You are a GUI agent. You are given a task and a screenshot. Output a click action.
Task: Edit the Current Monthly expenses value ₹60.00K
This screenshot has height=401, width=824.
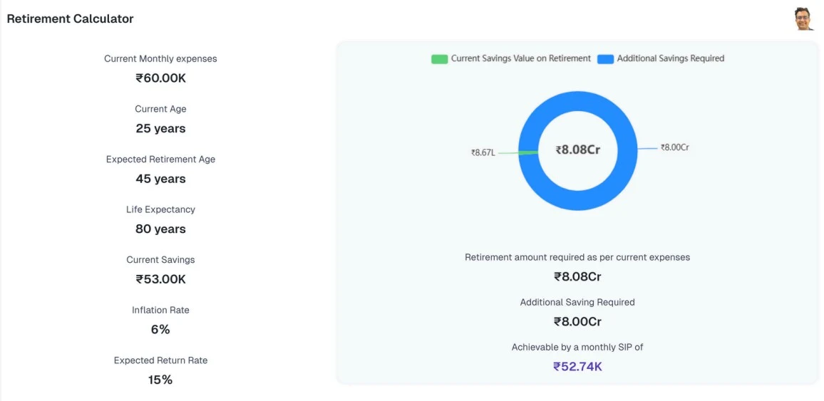point(160,78)
